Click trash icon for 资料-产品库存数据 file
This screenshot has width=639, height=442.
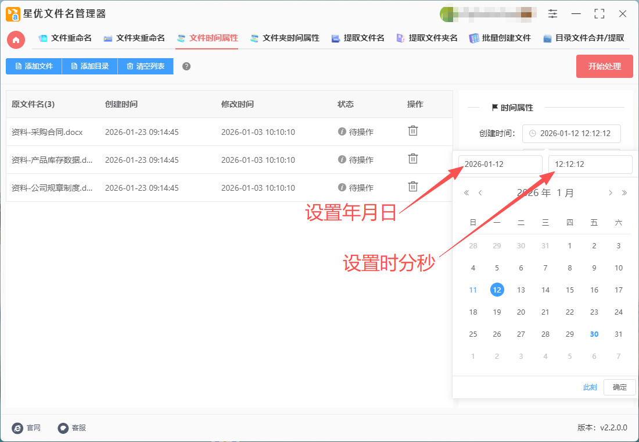coord(412,159)
